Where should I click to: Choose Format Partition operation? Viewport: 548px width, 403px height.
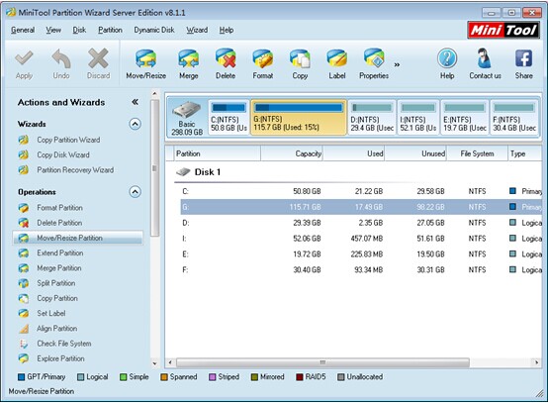coord(59,208)
